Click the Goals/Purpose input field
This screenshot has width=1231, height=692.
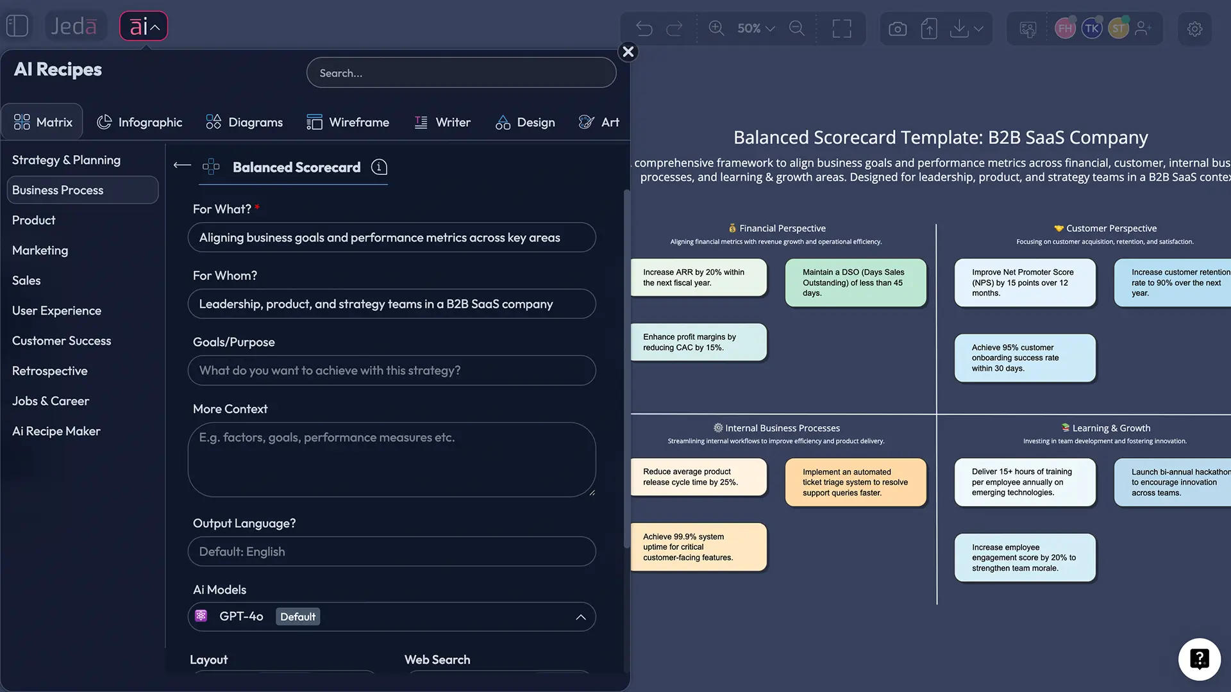391,370
